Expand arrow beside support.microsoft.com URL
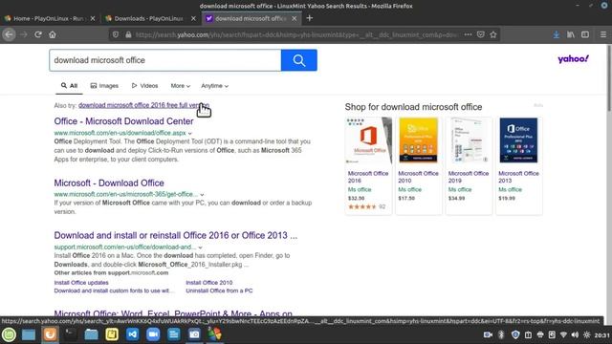This screenshot has height=344, width=612. coord(200,247)
